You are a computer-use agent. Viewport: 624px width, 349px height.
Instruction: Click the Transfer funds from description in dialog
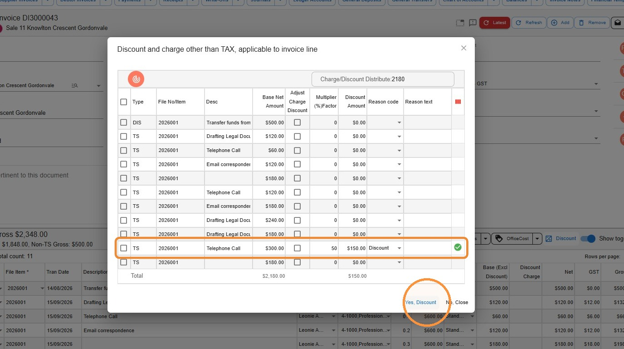click(229, 123)
